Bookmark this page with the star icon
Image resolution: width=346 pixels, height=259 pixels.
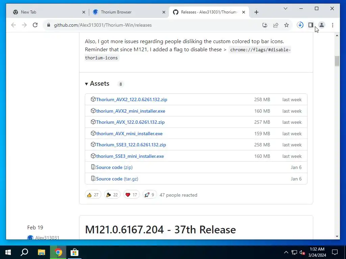(287, 25)
